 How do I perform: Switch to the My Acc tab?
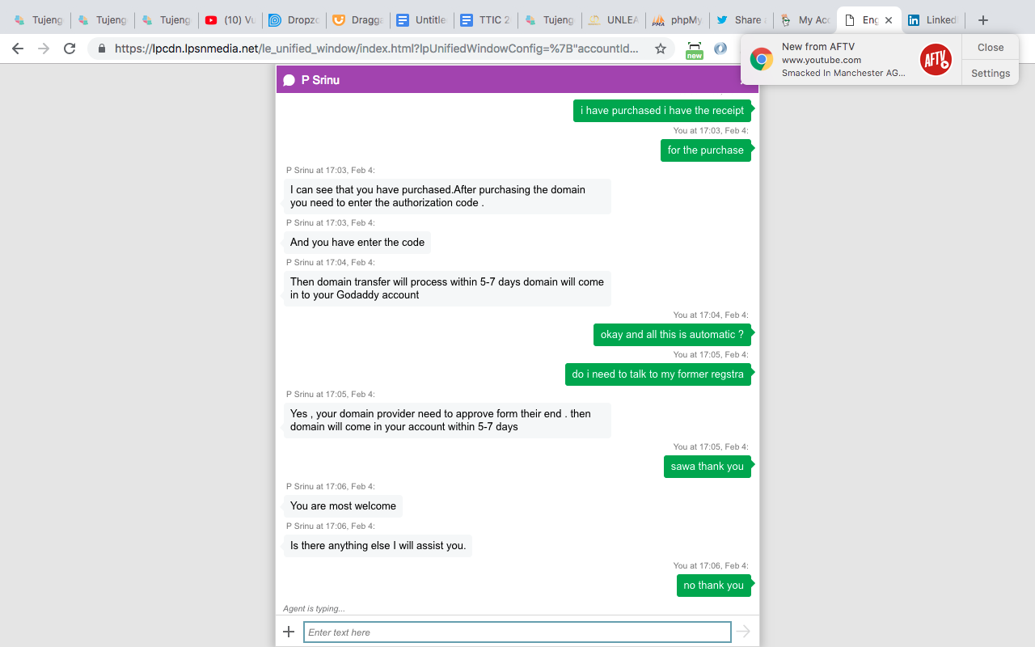(x=805, y=20)
